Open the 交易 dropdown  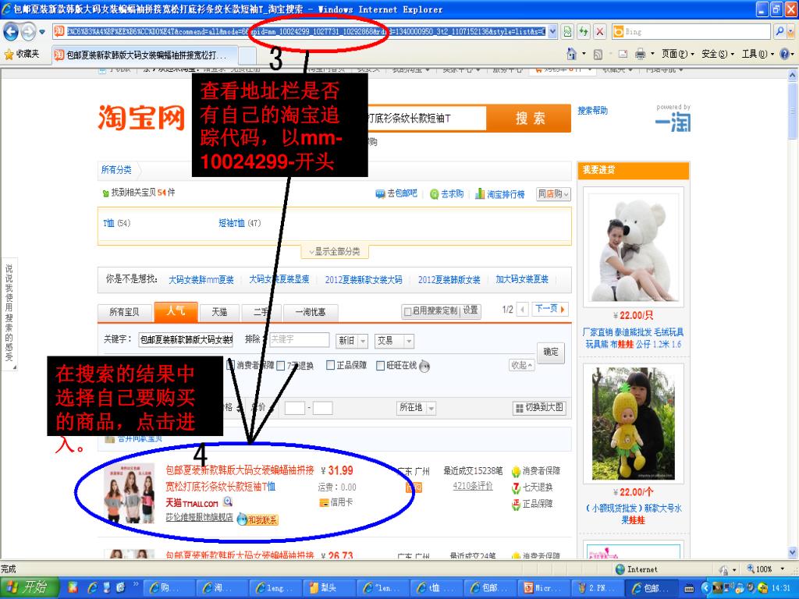(x=394, y=341)
